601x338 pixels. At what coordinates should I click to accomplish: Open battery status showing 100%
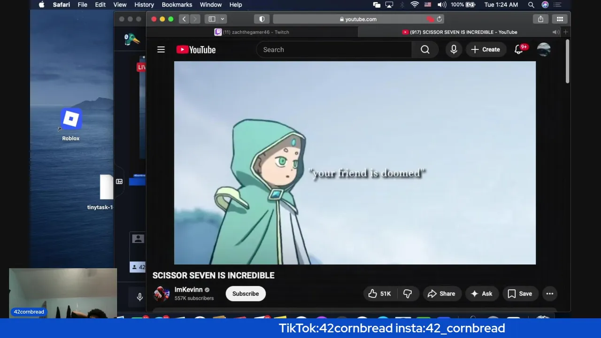pyautogui.click(x=463, y=5)
